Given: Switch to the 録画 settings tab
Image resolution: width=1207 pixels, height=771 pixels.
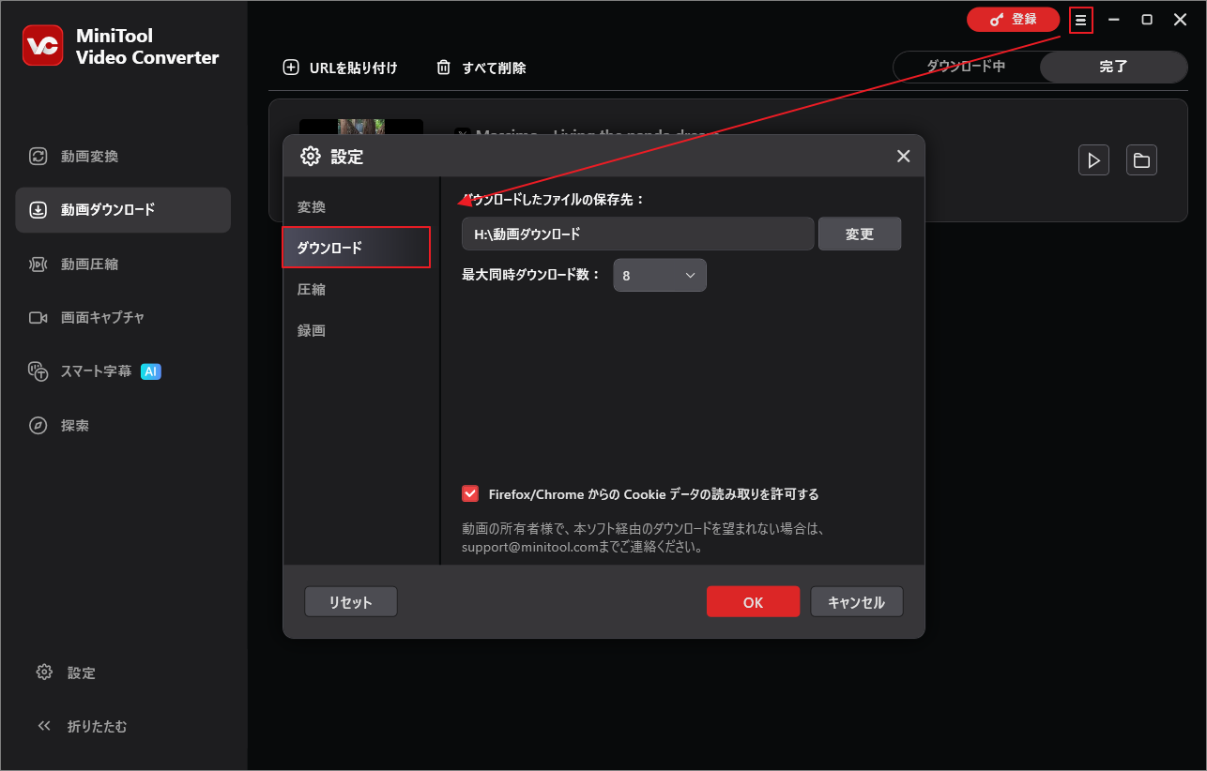Looking at the screenshot, I should [312, 330].
